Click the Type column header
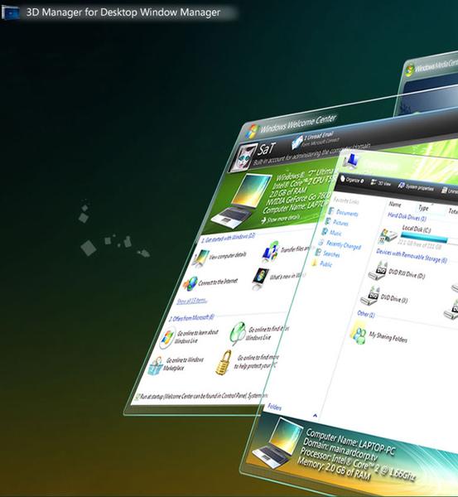 click(x=423, y=208)
